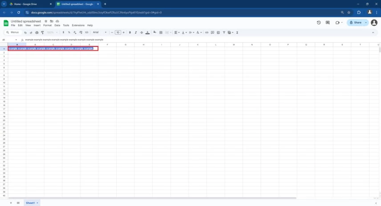Increase decimal places
This screenshot has width=381, height=206.
(81, 32)
